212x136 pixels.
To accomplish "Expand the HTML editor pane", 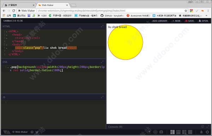I will [x=102, y=26].
